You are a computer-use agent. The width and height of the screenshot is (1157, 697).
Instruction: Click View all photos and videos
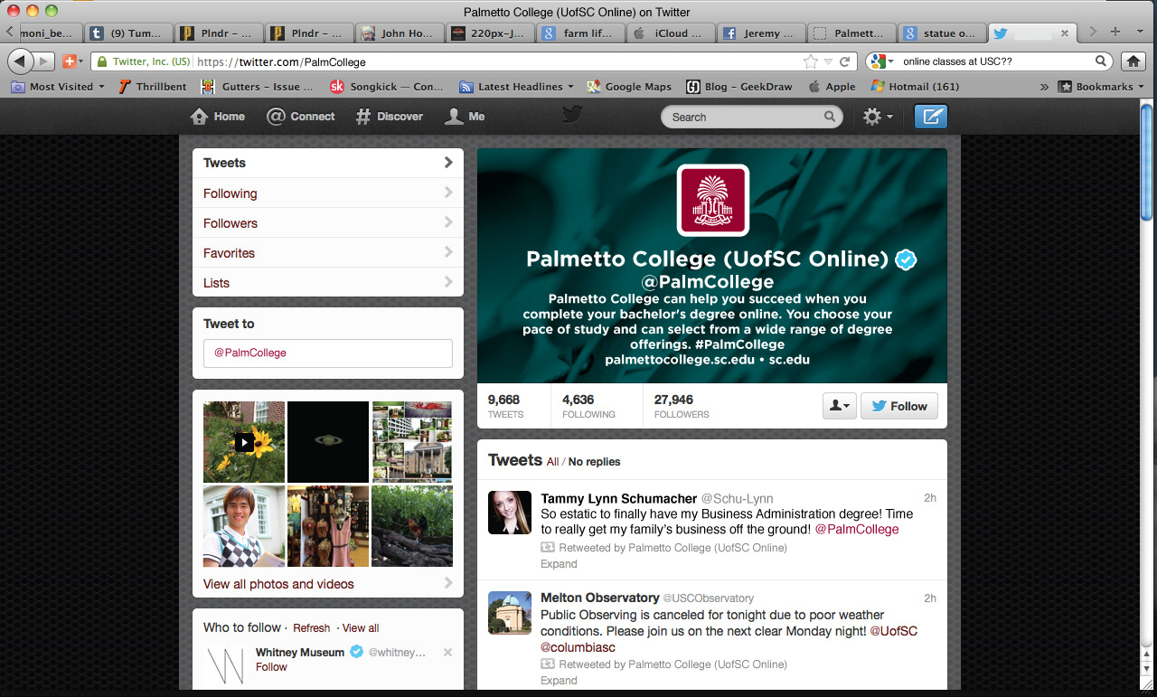pyautogui.click(x=278, y=584)
